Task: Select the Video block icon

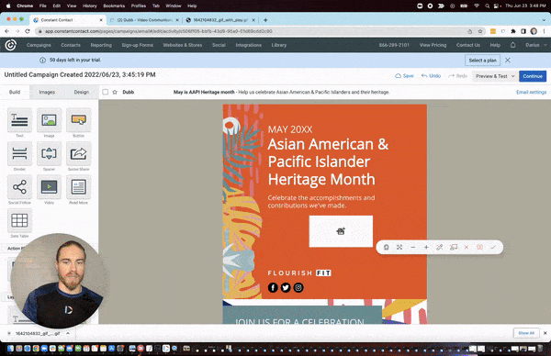Action: 49,187
